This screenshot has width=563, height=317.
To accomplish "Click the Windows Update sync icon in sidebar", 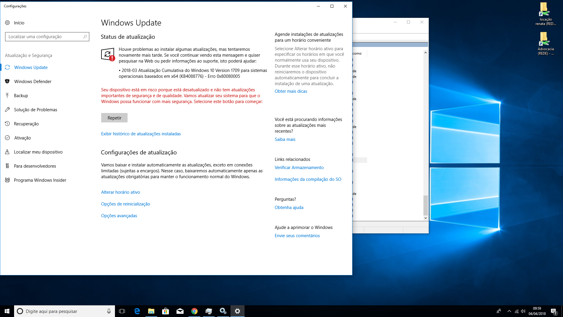I will tap(7, 67).
